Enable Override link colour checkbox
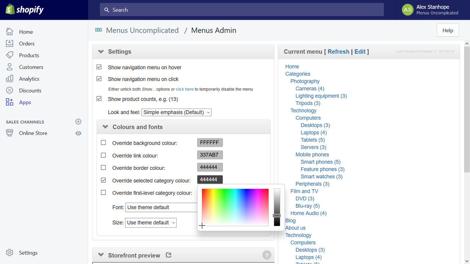 (x=104, y=155)
